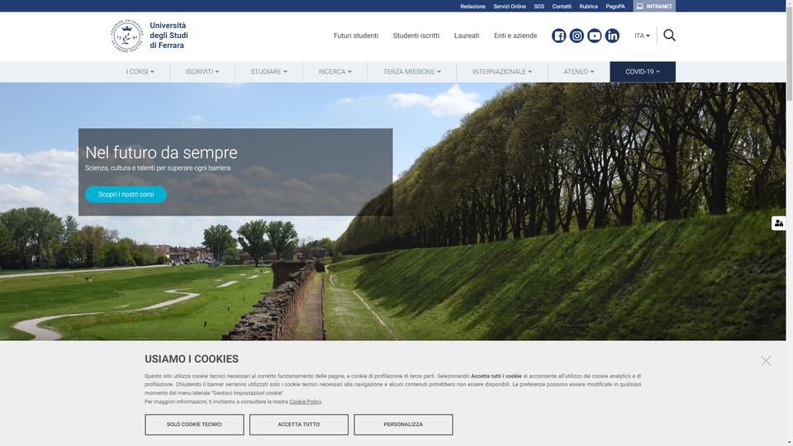Click the ACCETTA TUTTO cookie button
The height and width of the screenshot is (446, 793).
[x=298, y=425]
